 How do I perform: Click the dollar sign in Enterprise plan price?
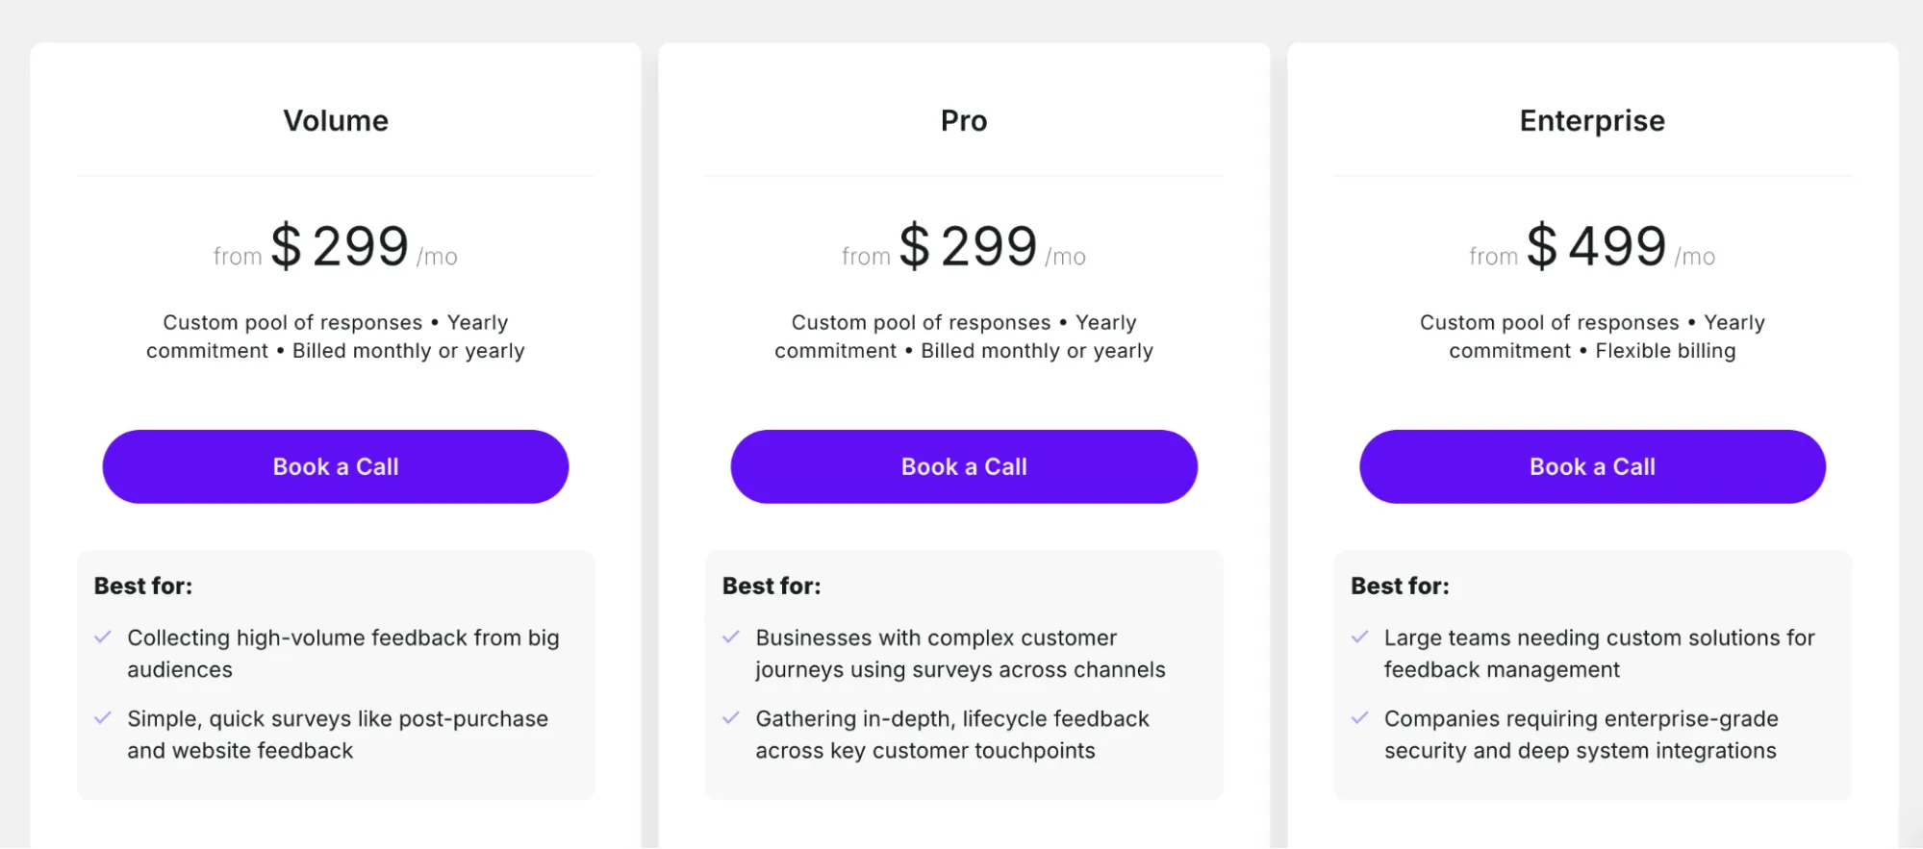pos(1542,245)
